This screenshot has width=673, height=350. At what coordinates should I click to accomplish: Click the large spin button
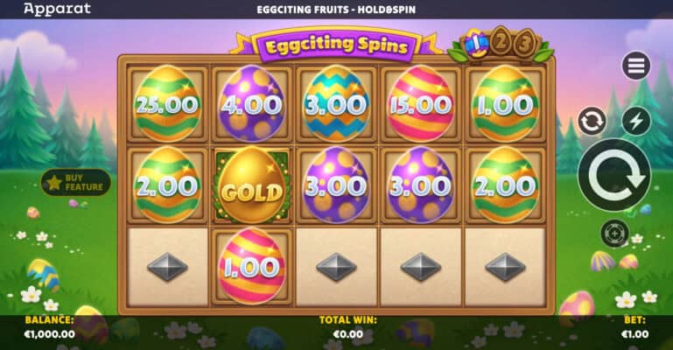[x=614, y=175]
